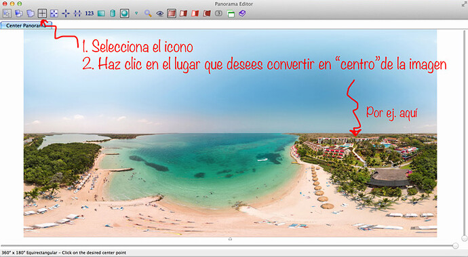This screenshot has width=468, height=257.
Task: Toggle the highlighted red blend mode icon
Action: [172, 14]
